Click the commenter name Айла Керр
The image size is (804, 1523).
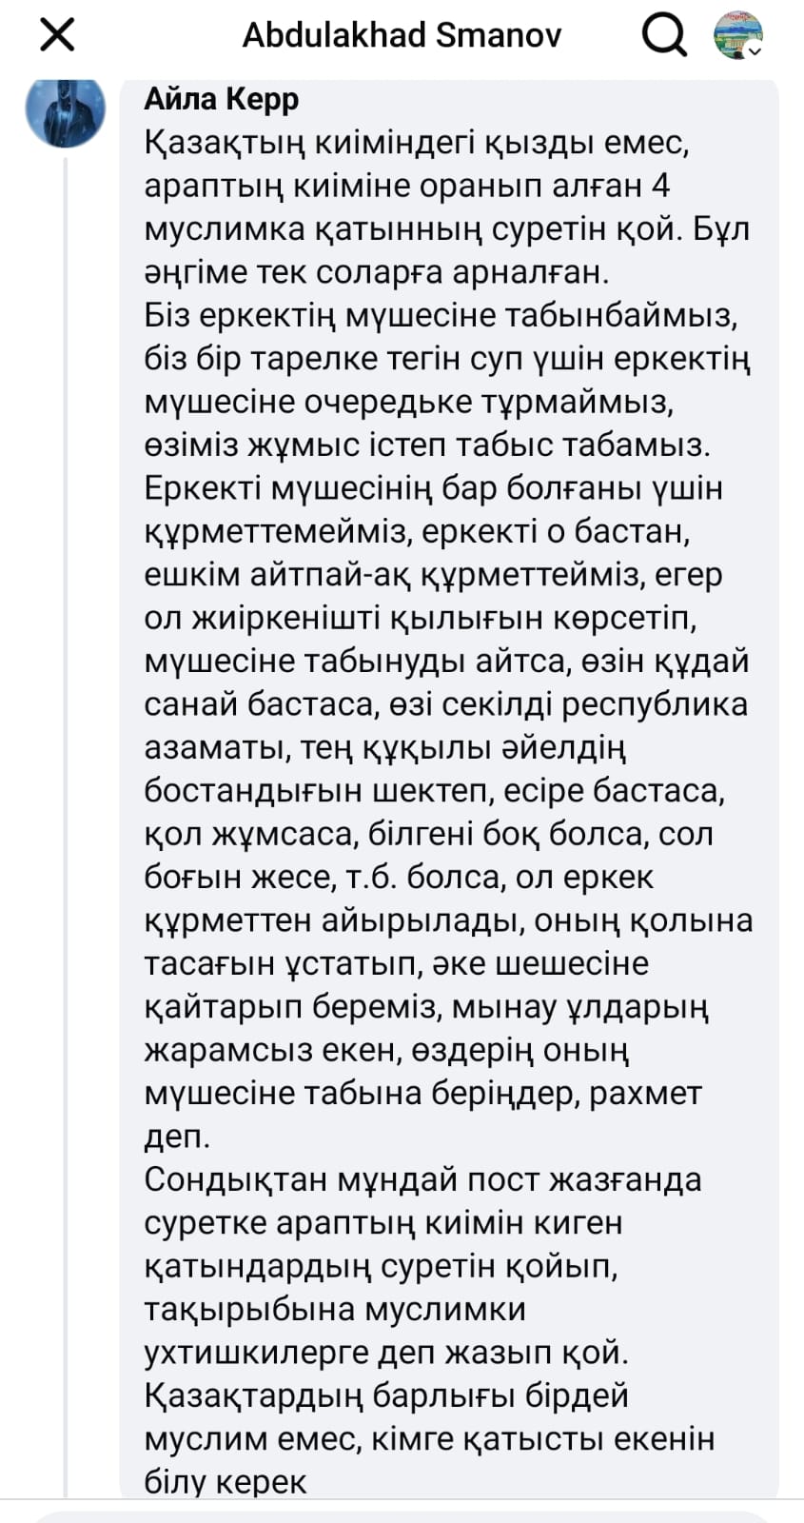[222, 98]
